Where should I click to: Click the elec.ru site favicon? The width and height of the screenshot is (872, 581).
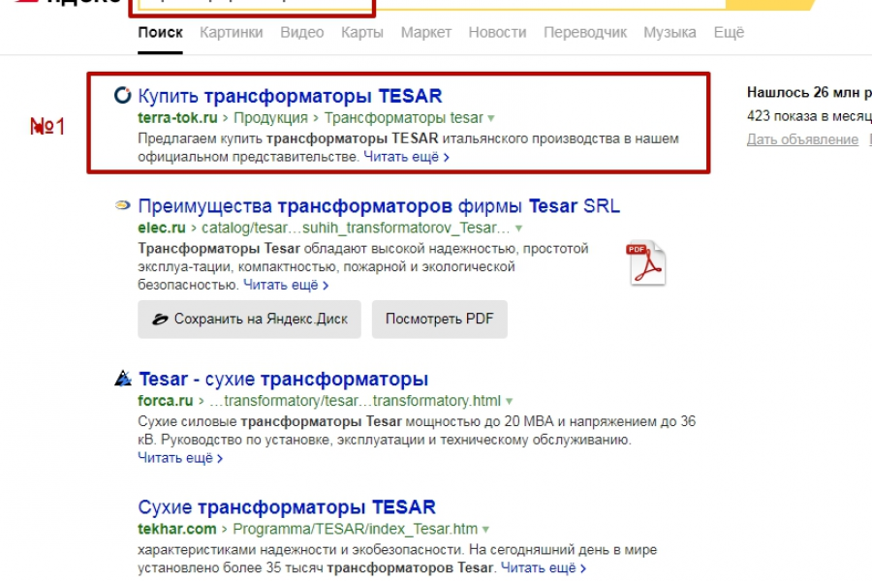[122, 205]
